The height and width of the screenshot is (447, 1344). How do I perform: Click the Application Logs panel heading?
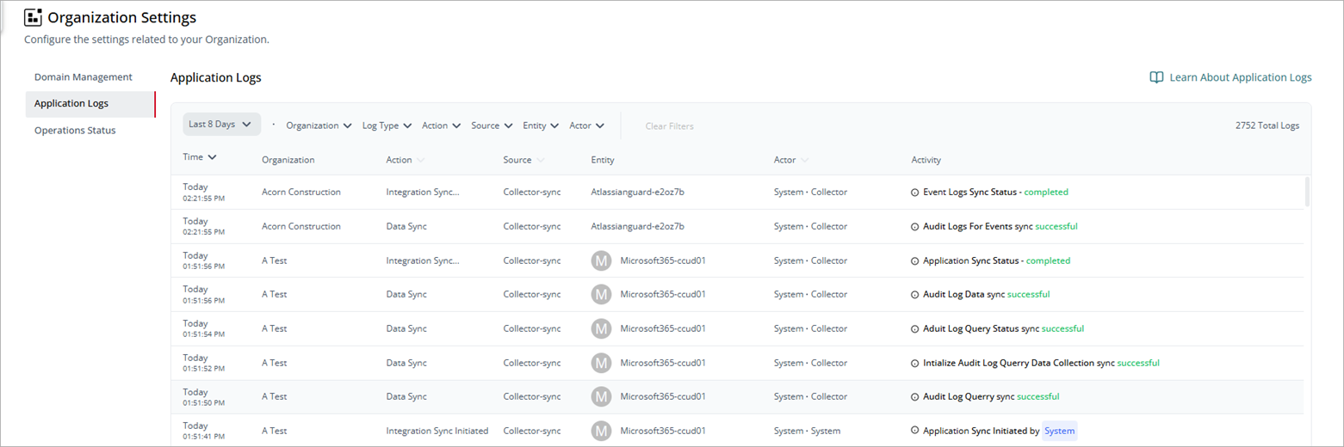[x=216, y=77]
